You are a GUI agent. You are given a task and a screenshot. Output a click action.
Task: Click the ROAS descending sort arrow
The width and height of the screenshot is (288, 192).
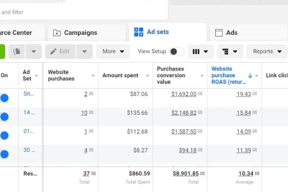(x=250, y=75)
